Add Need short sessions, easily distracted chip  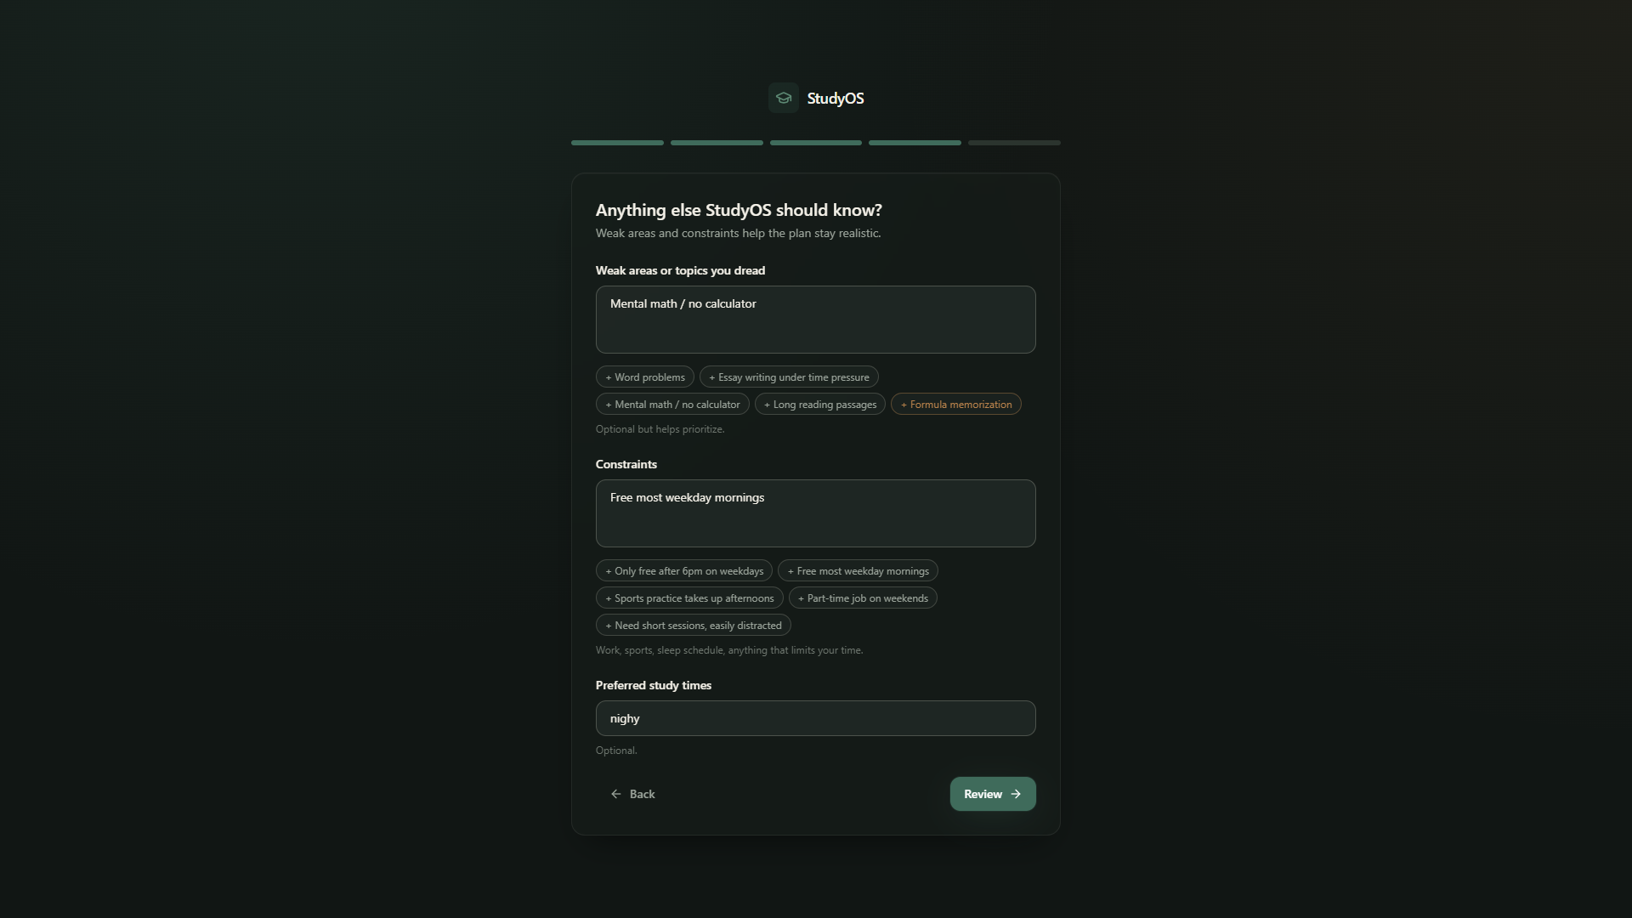[694, 626]
